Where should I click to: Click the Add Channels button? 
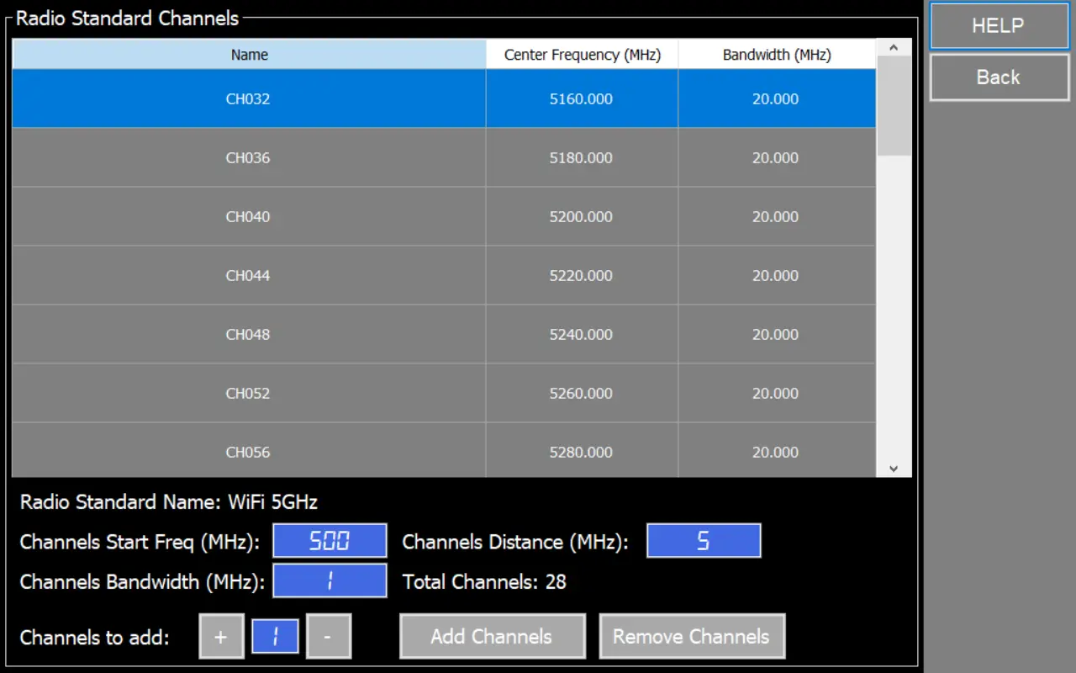[492, 637]
